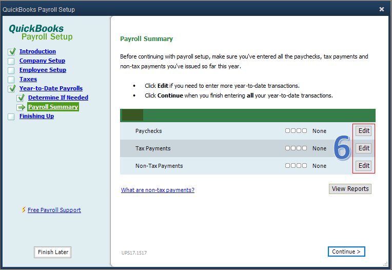
Task: Go to Finishing Up step
Action: (x=36, y=116)
